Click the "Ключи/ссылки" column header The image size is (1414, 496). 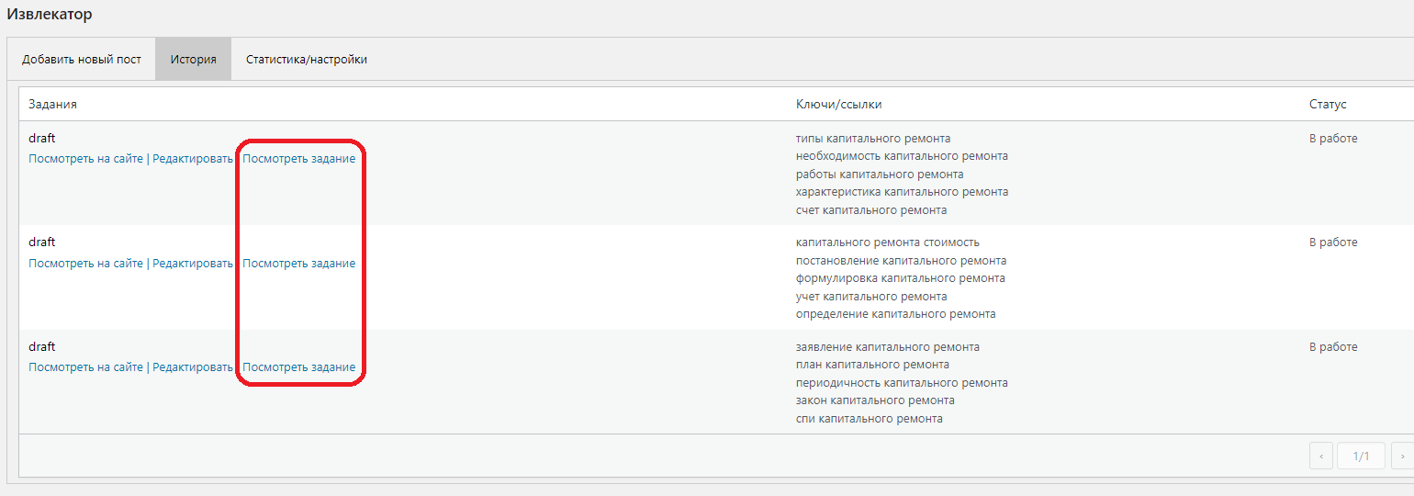tap(838, 105)
